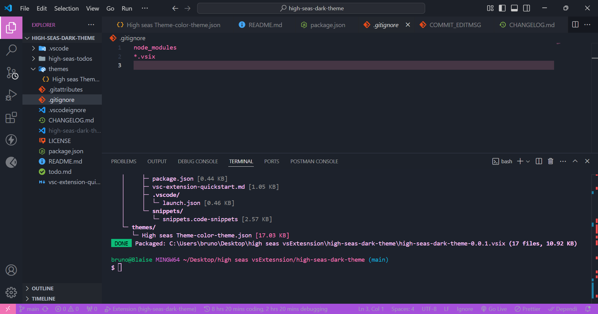Click the Go Back arrow
The width and height of the screenshot is (598, 314).
click(x=175, y=8)
